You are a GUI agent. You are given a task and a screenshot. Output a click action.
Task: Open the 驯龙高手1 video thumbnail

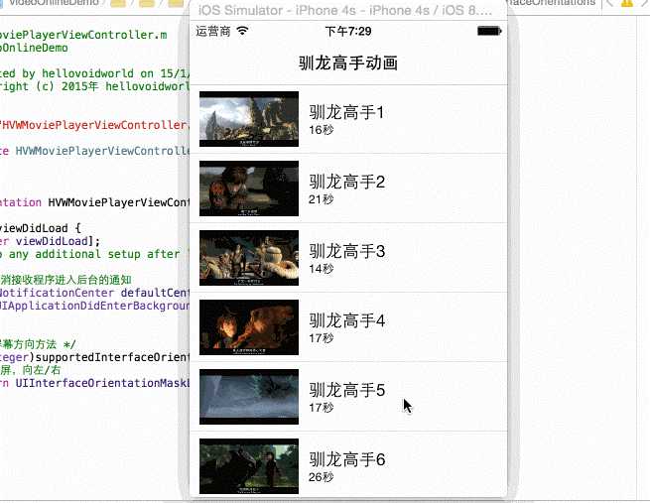pyautogui.click(x=249, y=119)
